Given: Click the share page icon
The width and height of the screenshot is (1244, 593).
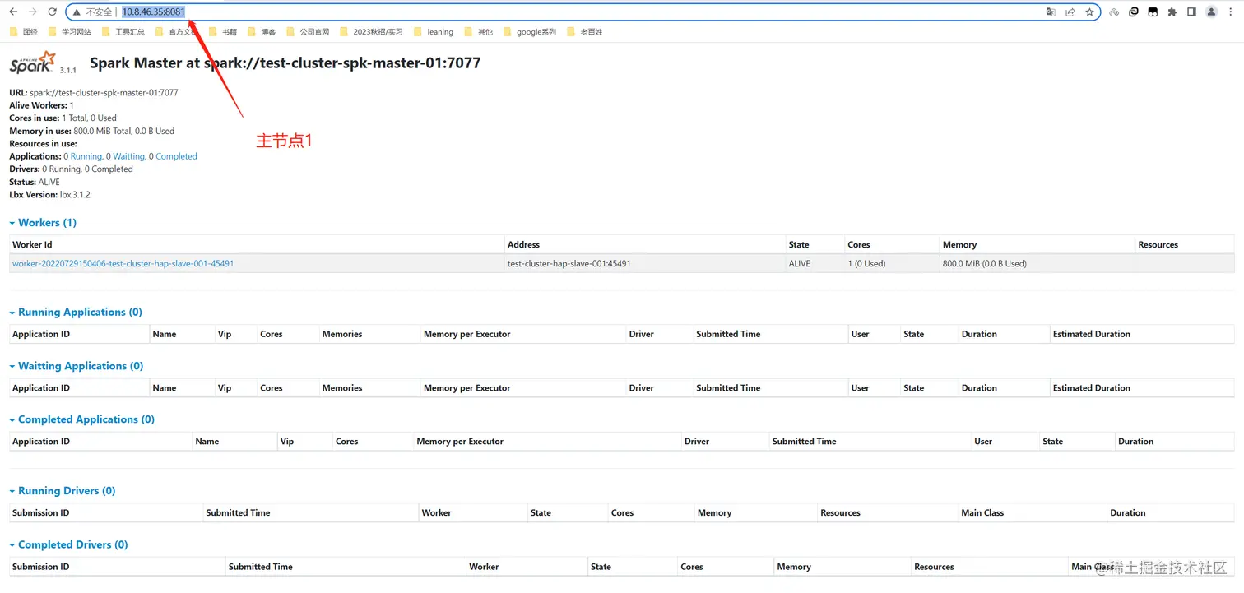Looking at the screenshot, I should click(x=1070, y=12).
